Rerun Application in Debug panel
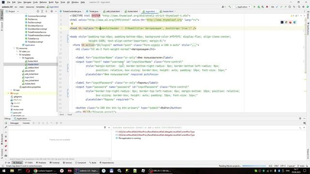This screenshot has height=174, width=310. pos(6,123)
